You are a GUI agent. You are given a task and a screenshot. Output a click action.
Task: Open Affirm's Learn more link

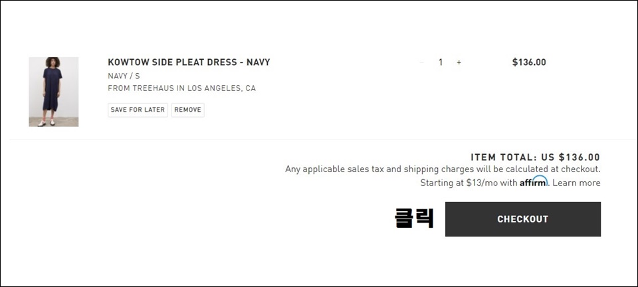pos(576,183)
